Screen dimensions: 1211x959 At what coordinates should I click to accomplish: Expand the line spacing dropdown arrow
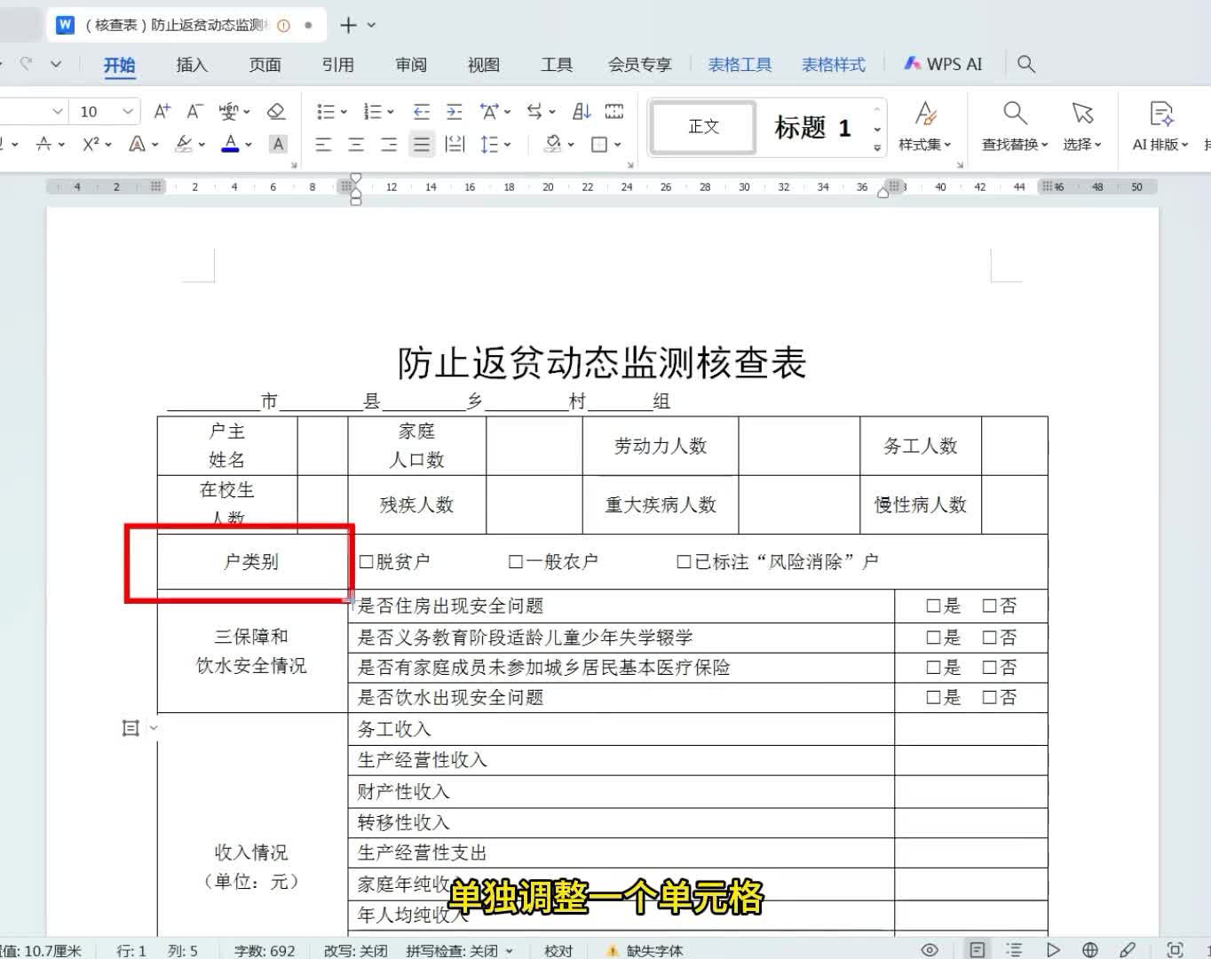(508, 144)
